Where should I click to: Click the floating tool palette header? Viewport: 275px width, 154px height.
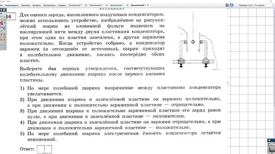tap(3, 10)
